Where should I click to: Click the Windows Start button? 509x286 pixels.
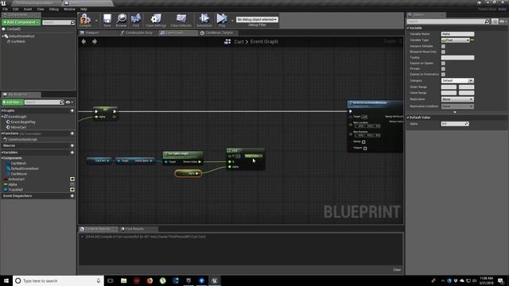point(6,280)
